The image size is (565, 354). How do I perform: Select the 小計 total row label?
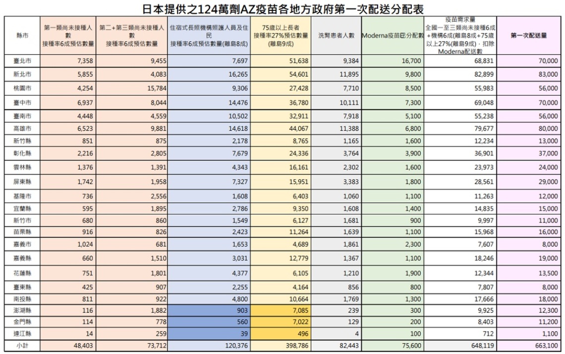[22, 346]
